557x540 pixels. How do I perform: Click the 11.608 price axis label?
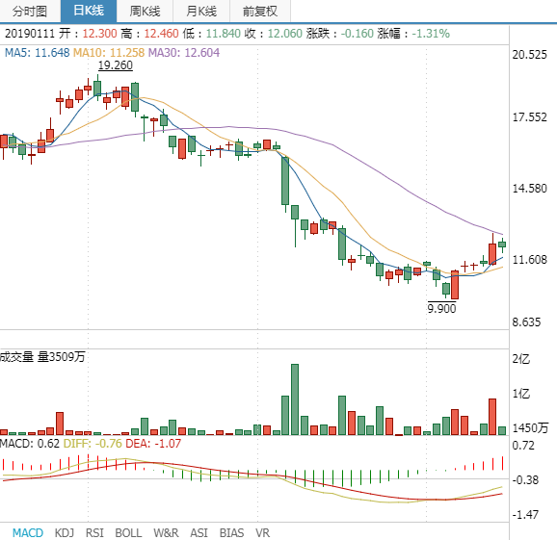click(529, 260)
